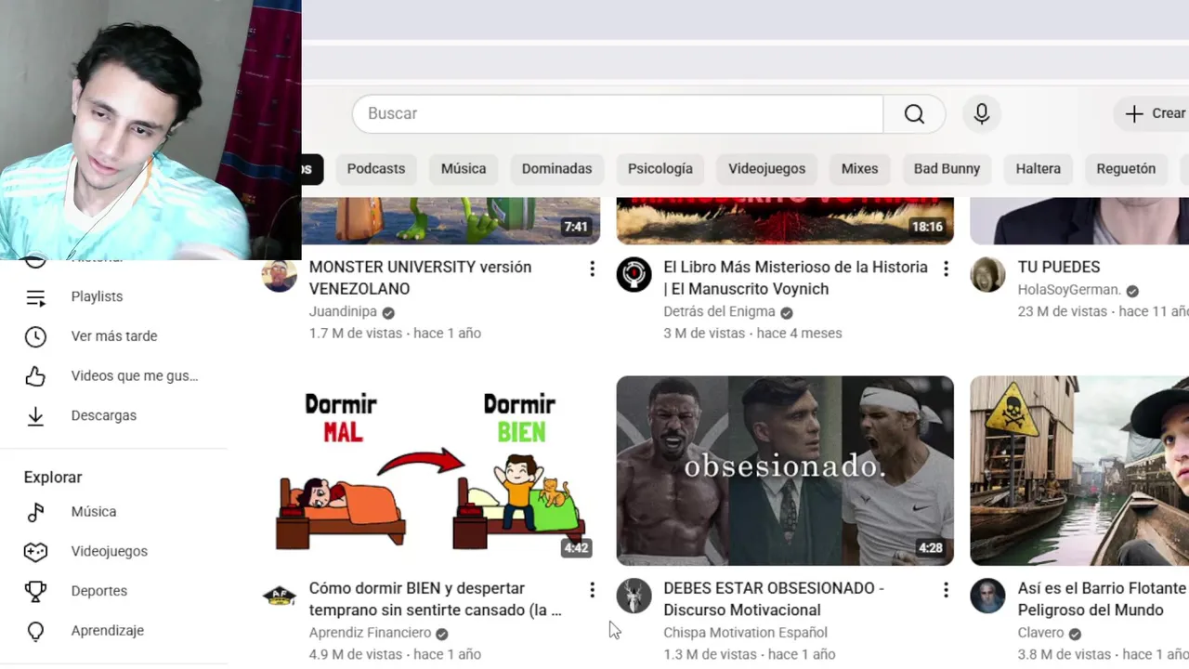Open options menu for Manuscrito Voynich video
Image resolution: width=1189 pixels, height=669 pixels.
(x=946, y=269)
